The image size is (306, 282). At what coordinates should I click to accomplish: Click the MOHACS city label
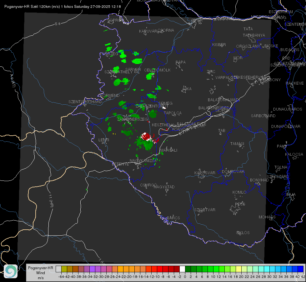(x=267, y=217)
